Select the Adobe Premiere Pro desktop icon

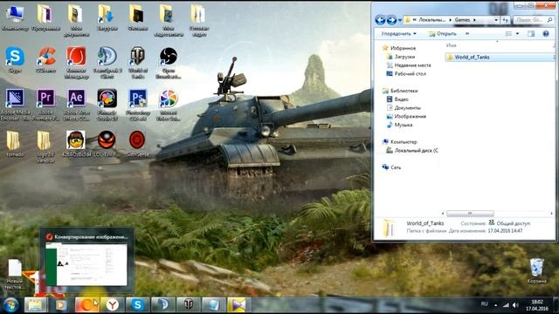click(x=45, y=105)
